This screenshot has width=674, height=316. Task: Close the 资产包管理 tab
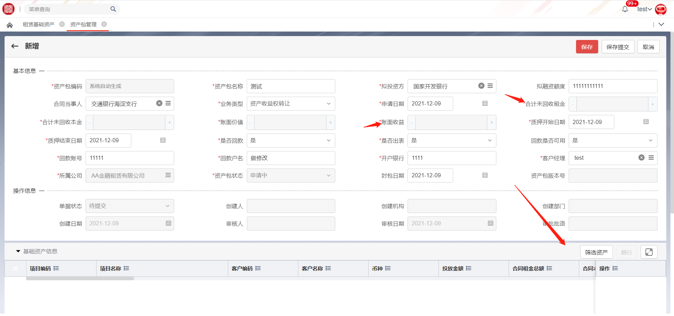[x=104, y=24]
